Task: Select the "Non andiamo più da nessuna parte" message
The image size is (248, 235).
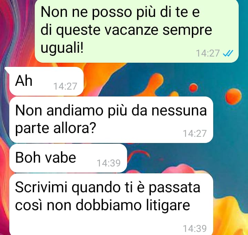Action: 111,120
